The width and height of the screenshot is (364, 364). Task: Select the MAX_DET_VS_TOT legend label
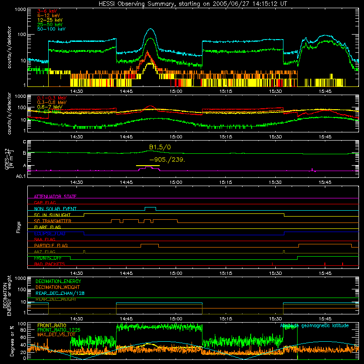(x=56, y=334)
